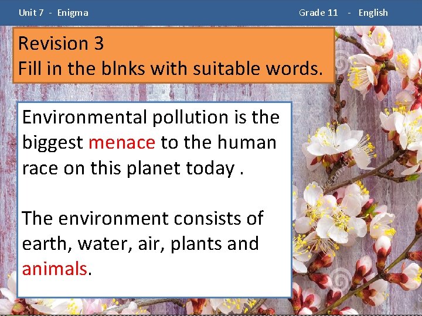
Task: Click the word 'biggest' in the text box
Action: 53,143
